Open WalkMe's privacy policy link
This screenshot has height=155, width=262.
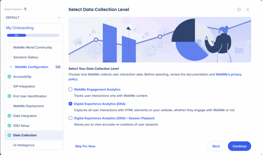pyautogui.click(x=228, y=74)
